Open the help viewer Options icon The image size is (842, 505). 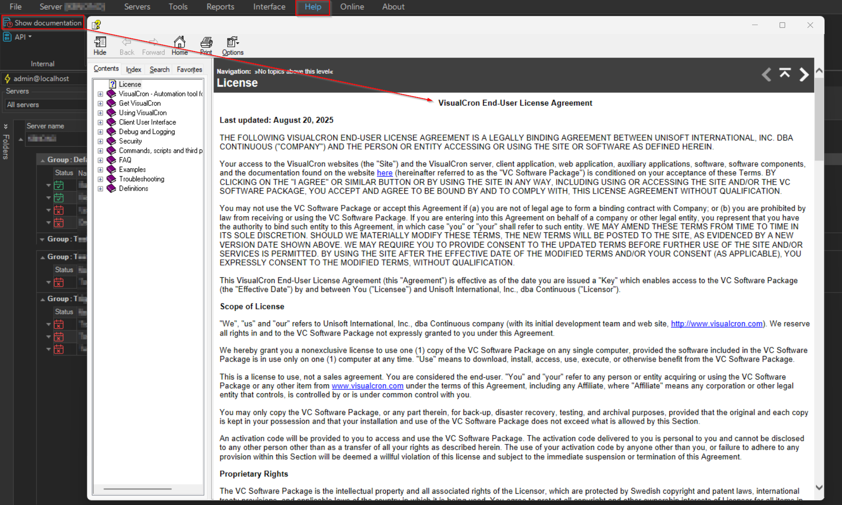[232, 46]
